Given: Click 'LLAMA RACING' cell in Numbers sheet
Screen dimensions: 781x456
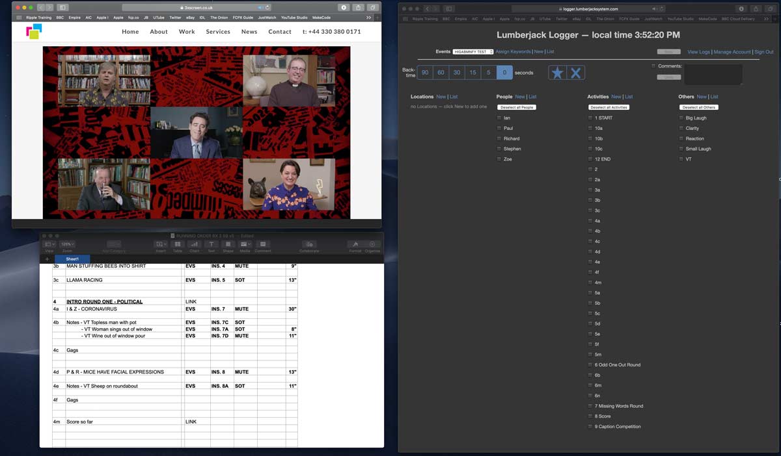Looking at the screenshot, I should tap(124, 280).
